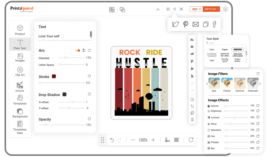This screenshot has height=157, width=278.
Task: Click the align vertical middle icon
Action: coord(192,69)
